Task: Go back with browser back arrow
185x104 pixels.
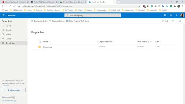Action: [x=3, y=6]
